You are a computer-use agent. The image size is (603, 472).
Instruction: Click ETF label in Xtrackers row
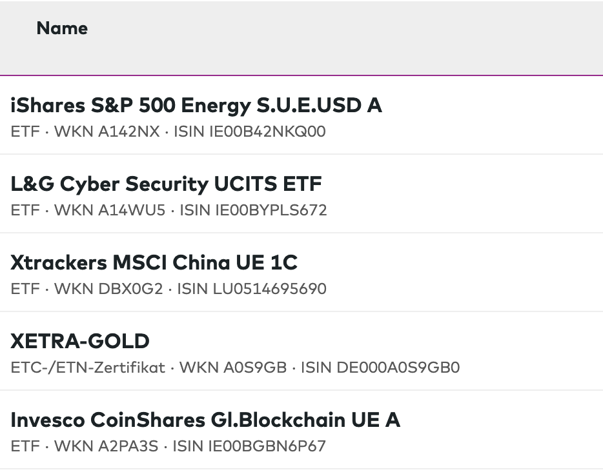25,289
